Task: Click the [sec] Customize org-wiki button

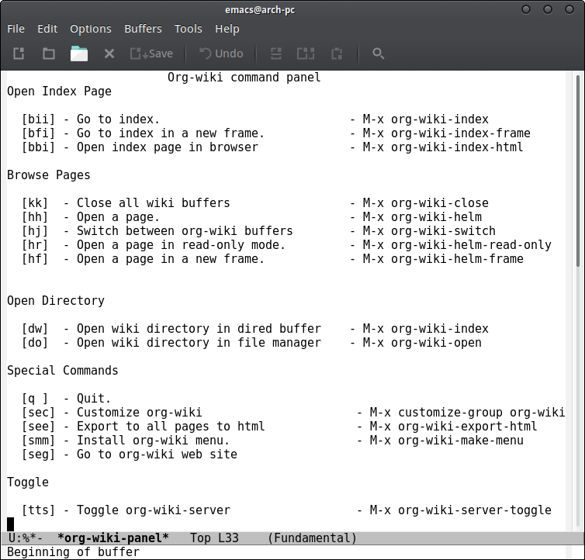Action: coord(39,413)
